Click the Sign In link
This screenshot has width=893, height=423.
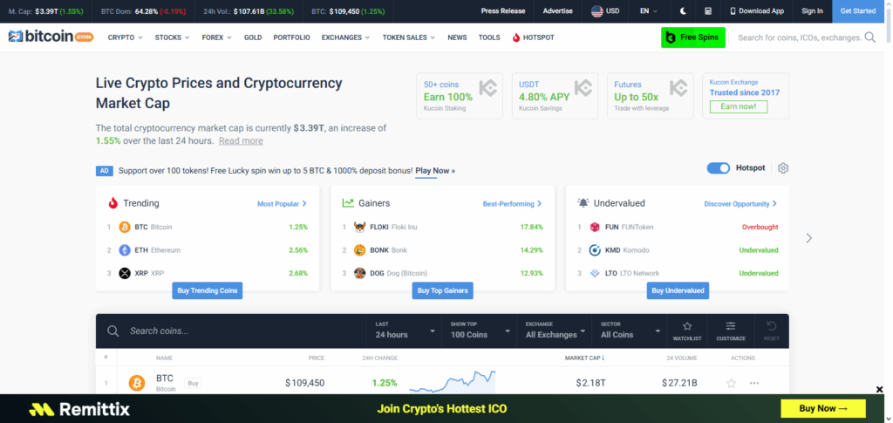coord(812,10)
